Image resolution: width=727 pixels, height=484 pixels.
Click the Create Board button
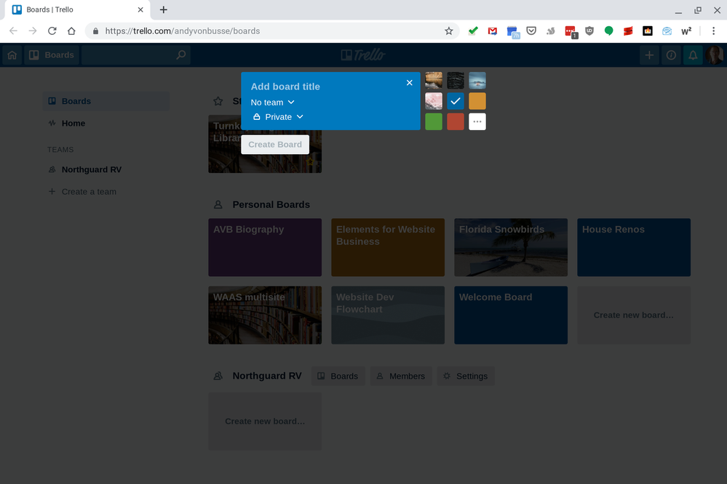(x=275, y=145)
